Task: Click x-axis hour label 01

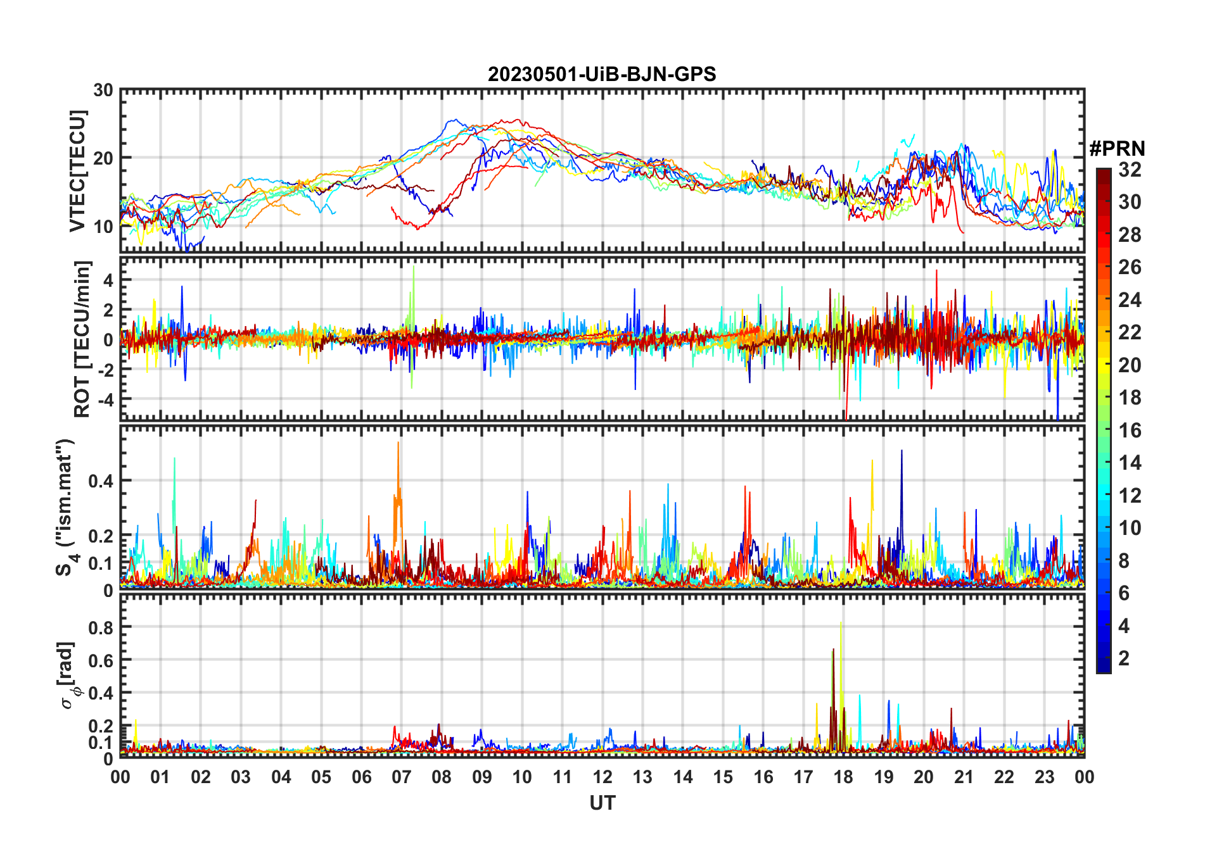Action: click(160, 777)
